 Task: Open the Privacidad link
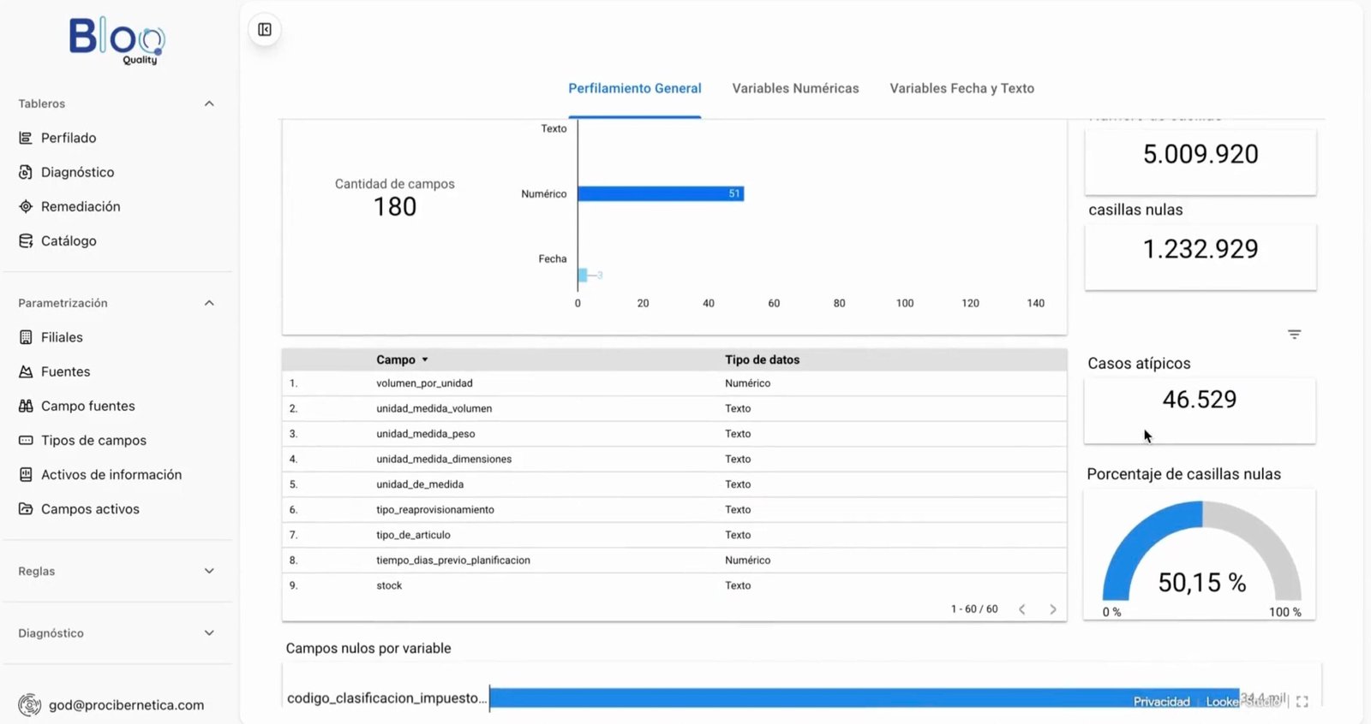[1161, 702]
